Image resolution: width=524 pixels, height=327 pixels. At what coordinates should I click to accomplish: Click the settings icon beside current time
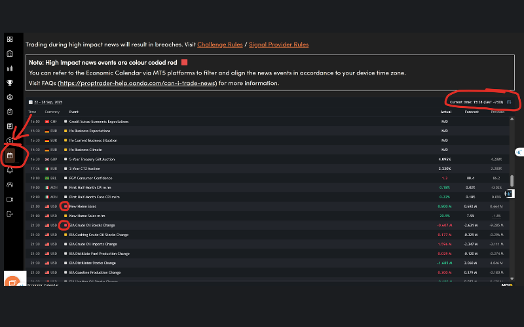pyautogui.click(x=509, y=102)
